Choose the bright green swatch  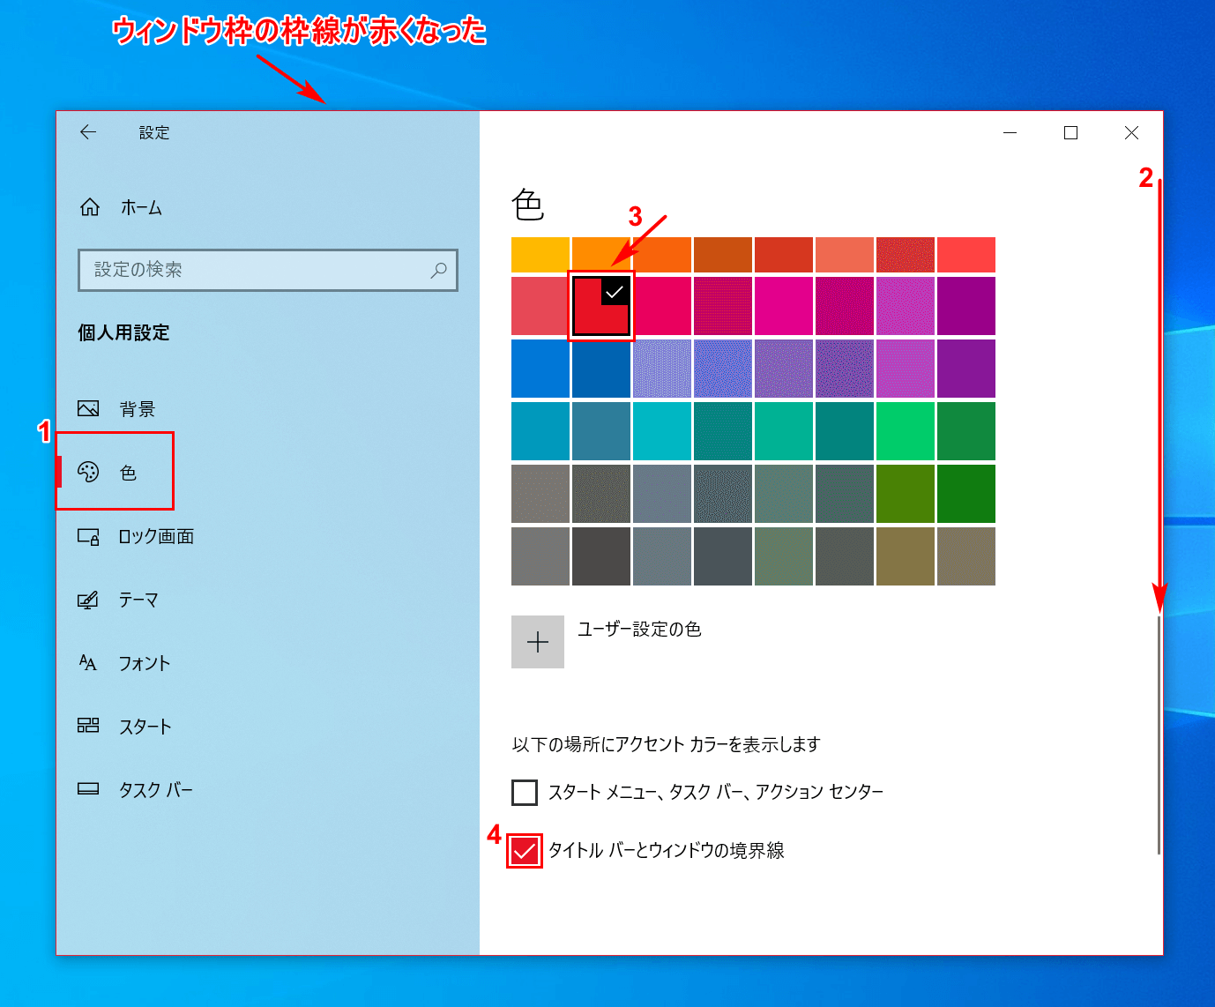coord(905,431)
